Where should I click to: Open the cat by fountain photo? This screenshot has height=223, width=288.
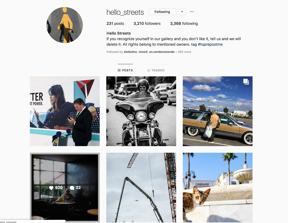[x=217, y=188]
